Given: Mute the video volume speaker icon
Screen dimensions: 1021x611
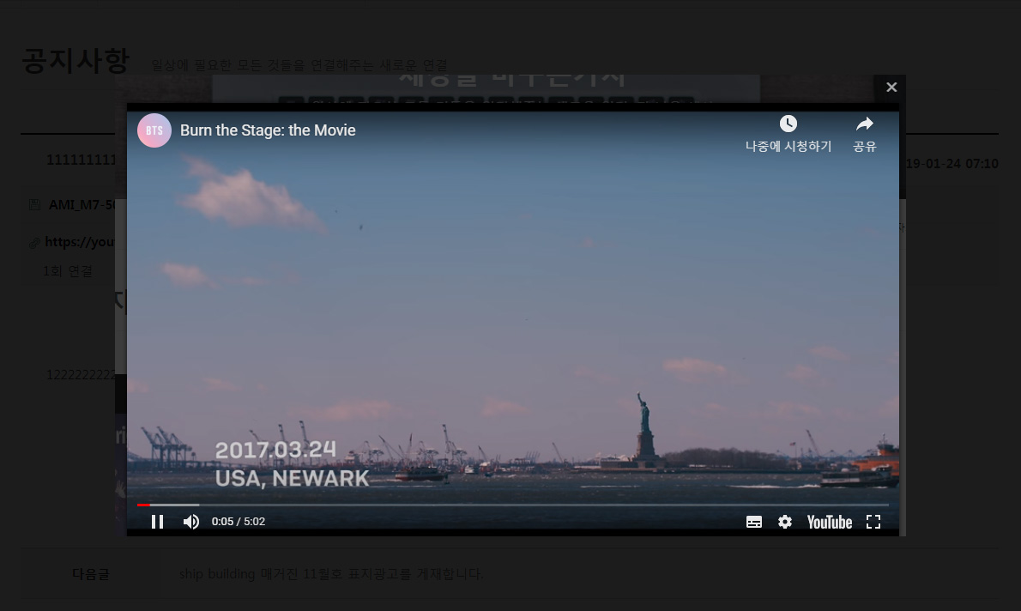Looking at the screenshot, I should [x=190, y=522].
